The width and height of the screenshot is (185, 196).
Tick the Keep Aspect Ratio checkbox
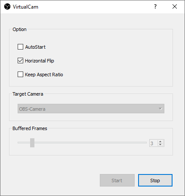pos(20,75)
